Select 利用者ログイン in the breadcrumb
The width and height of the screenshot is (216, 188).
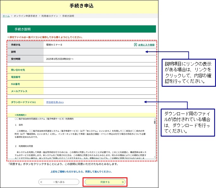[x=50, y=15]
